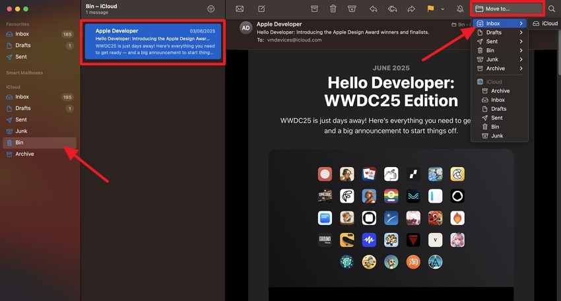This screenshot has height=301, width=561.
Task: Choose Archive under iCloud section
Action: point(500,91)
